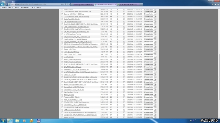Refresh the page from the address bar
Image resolution: width=220 pixels, height=123 pixels.
tap(67, 4)
